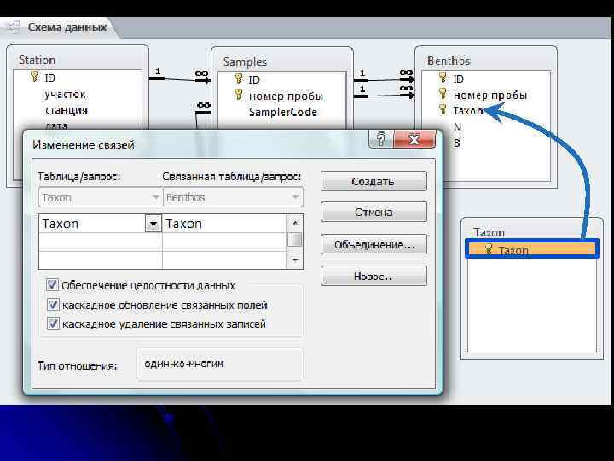
Task: Select номер пробы field in Benthos table
Action: tap(489, 96)
